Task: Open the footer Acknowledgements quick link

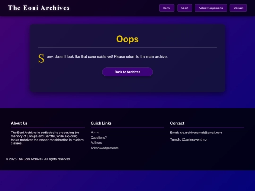Action: [104, 148]
